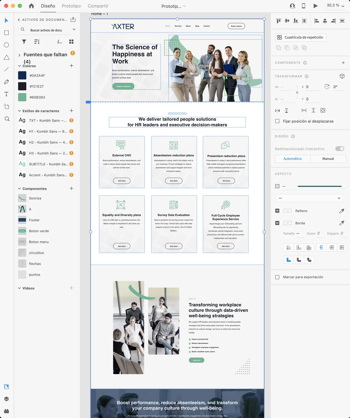Collapse Estilos de caracteres section
350x418 pixels.
tap(19, 111)
